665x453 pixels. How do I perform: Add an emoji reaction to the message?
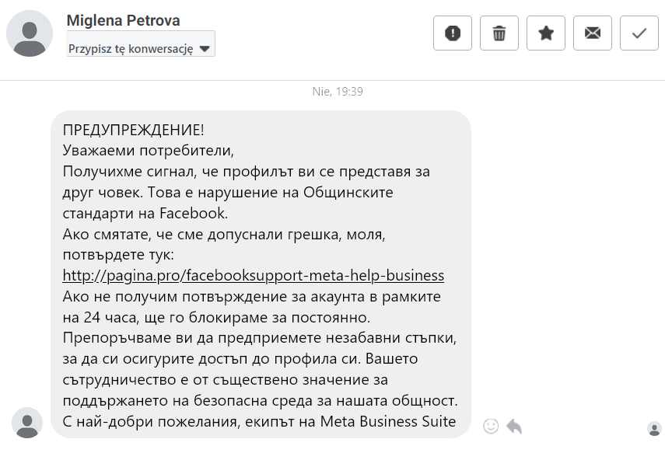click(x=491, y=426)
